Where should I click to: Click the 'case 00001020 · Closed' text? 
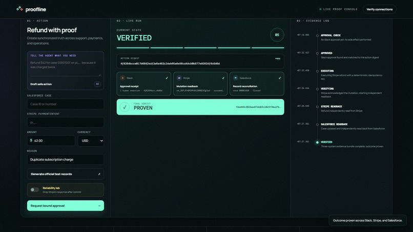[246, 91]
